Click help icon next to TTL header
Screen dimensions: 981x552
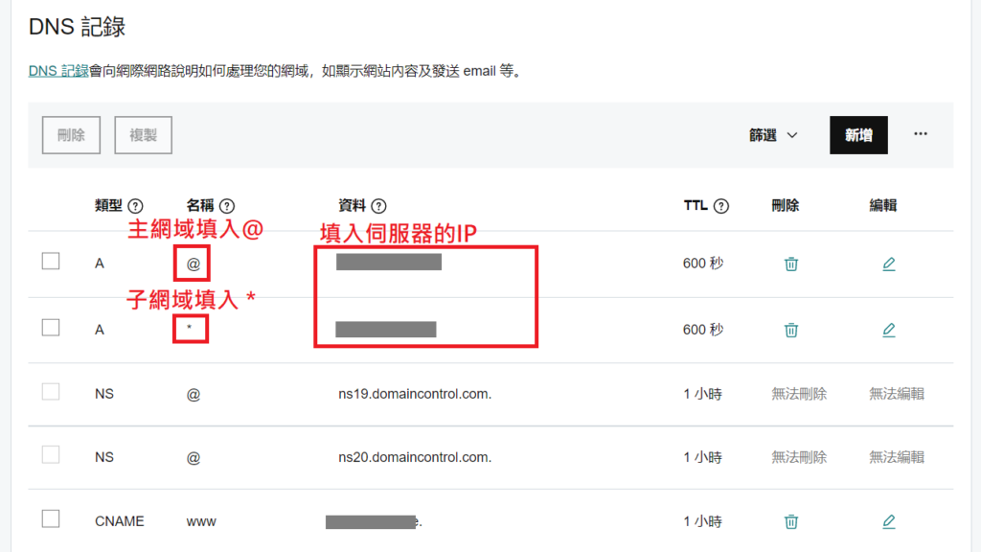coord(721,206)
